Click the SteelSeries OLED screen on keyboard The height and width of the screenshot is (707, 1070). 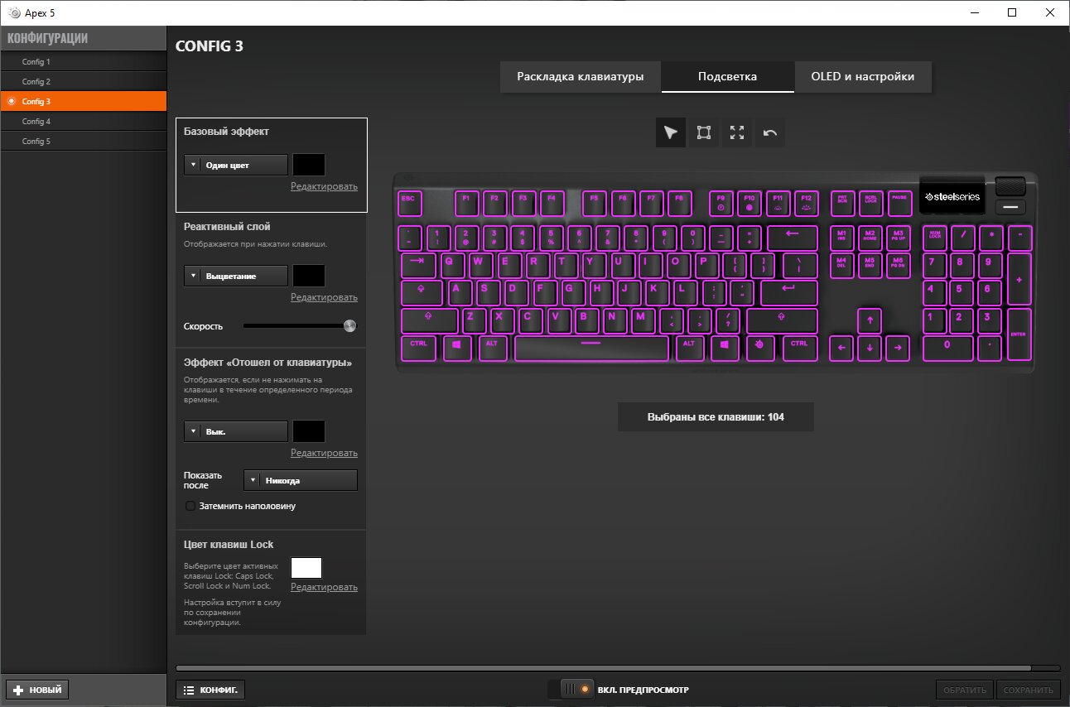coord(952,196)
